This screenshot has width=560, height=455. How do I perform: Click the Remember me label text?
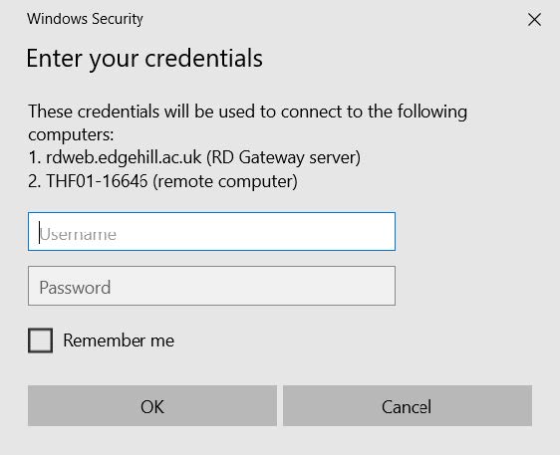tap(119, 341)
